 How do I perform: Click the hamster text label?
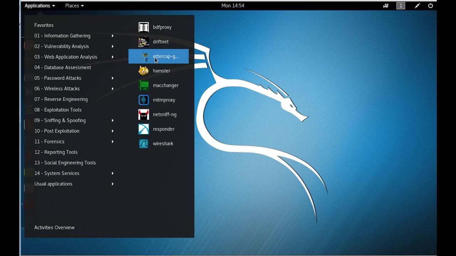tap(161, 71)
